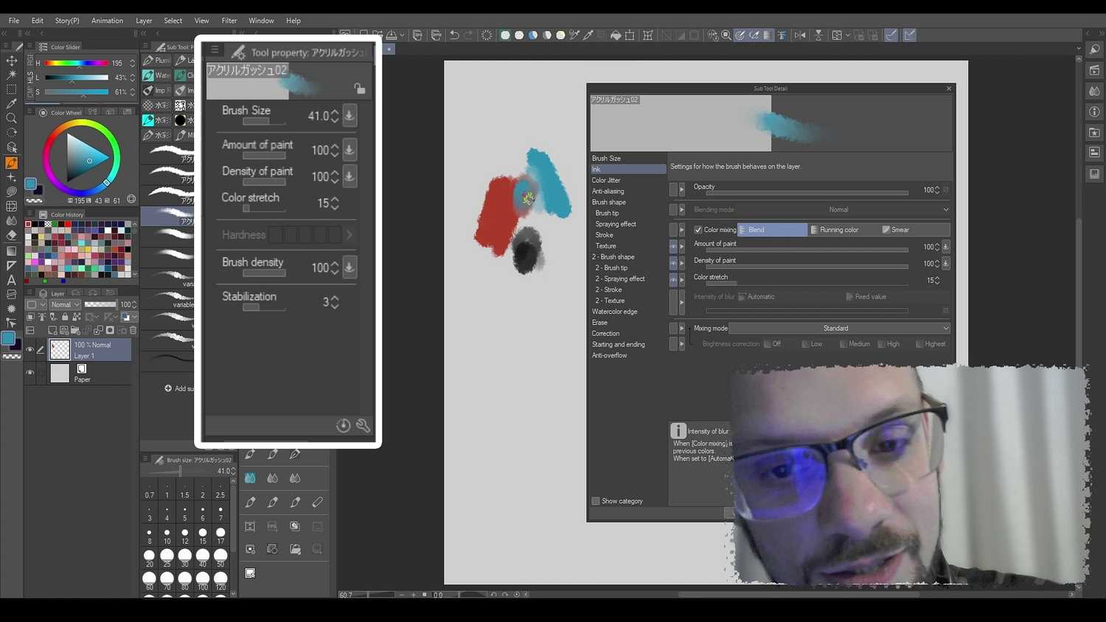The height and width of the screenshot is (622, 1106).
Task: Select the Brush tip category
Action: pos(608,213)
